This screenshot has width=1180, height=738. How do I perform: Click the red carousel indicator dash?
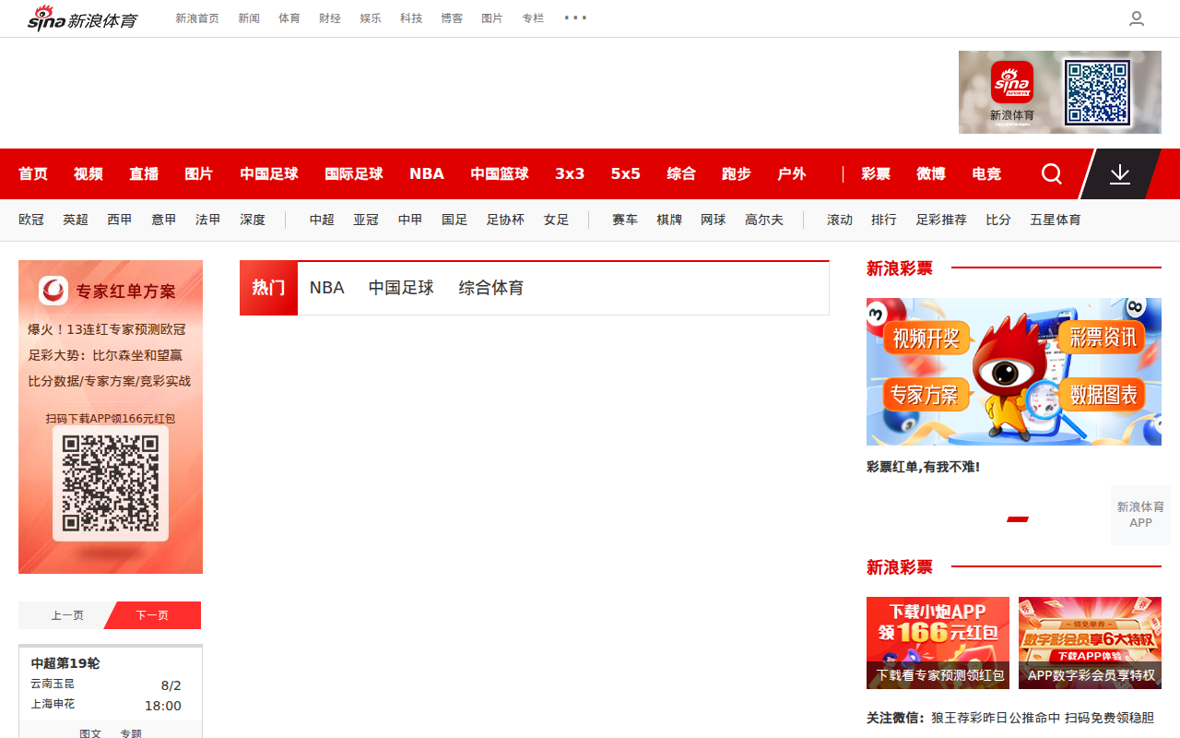click(1018, 519)
